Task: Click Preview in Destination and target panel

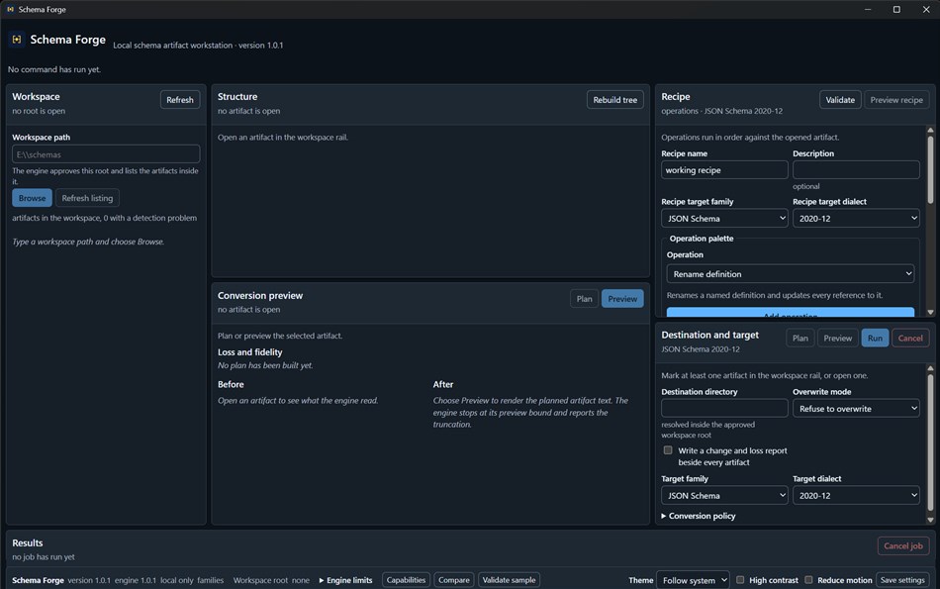Action: (x=837, y=338)
